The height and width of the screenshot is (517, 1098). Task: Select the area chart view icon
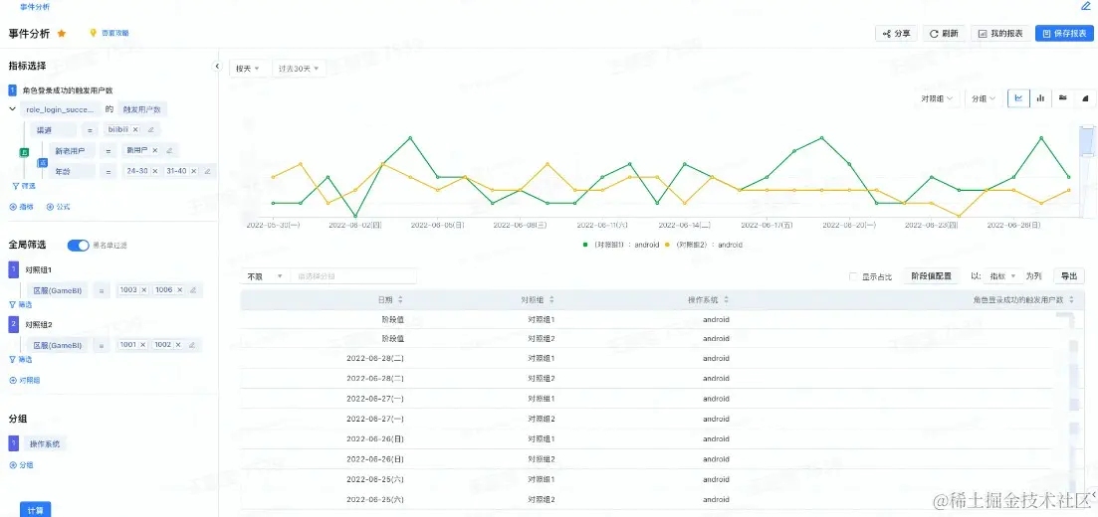[x=1085, y=98]
